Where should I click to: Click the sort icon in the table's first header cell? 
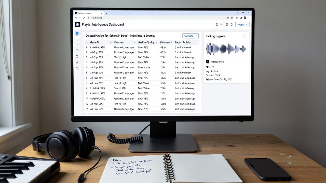[87, 42]
